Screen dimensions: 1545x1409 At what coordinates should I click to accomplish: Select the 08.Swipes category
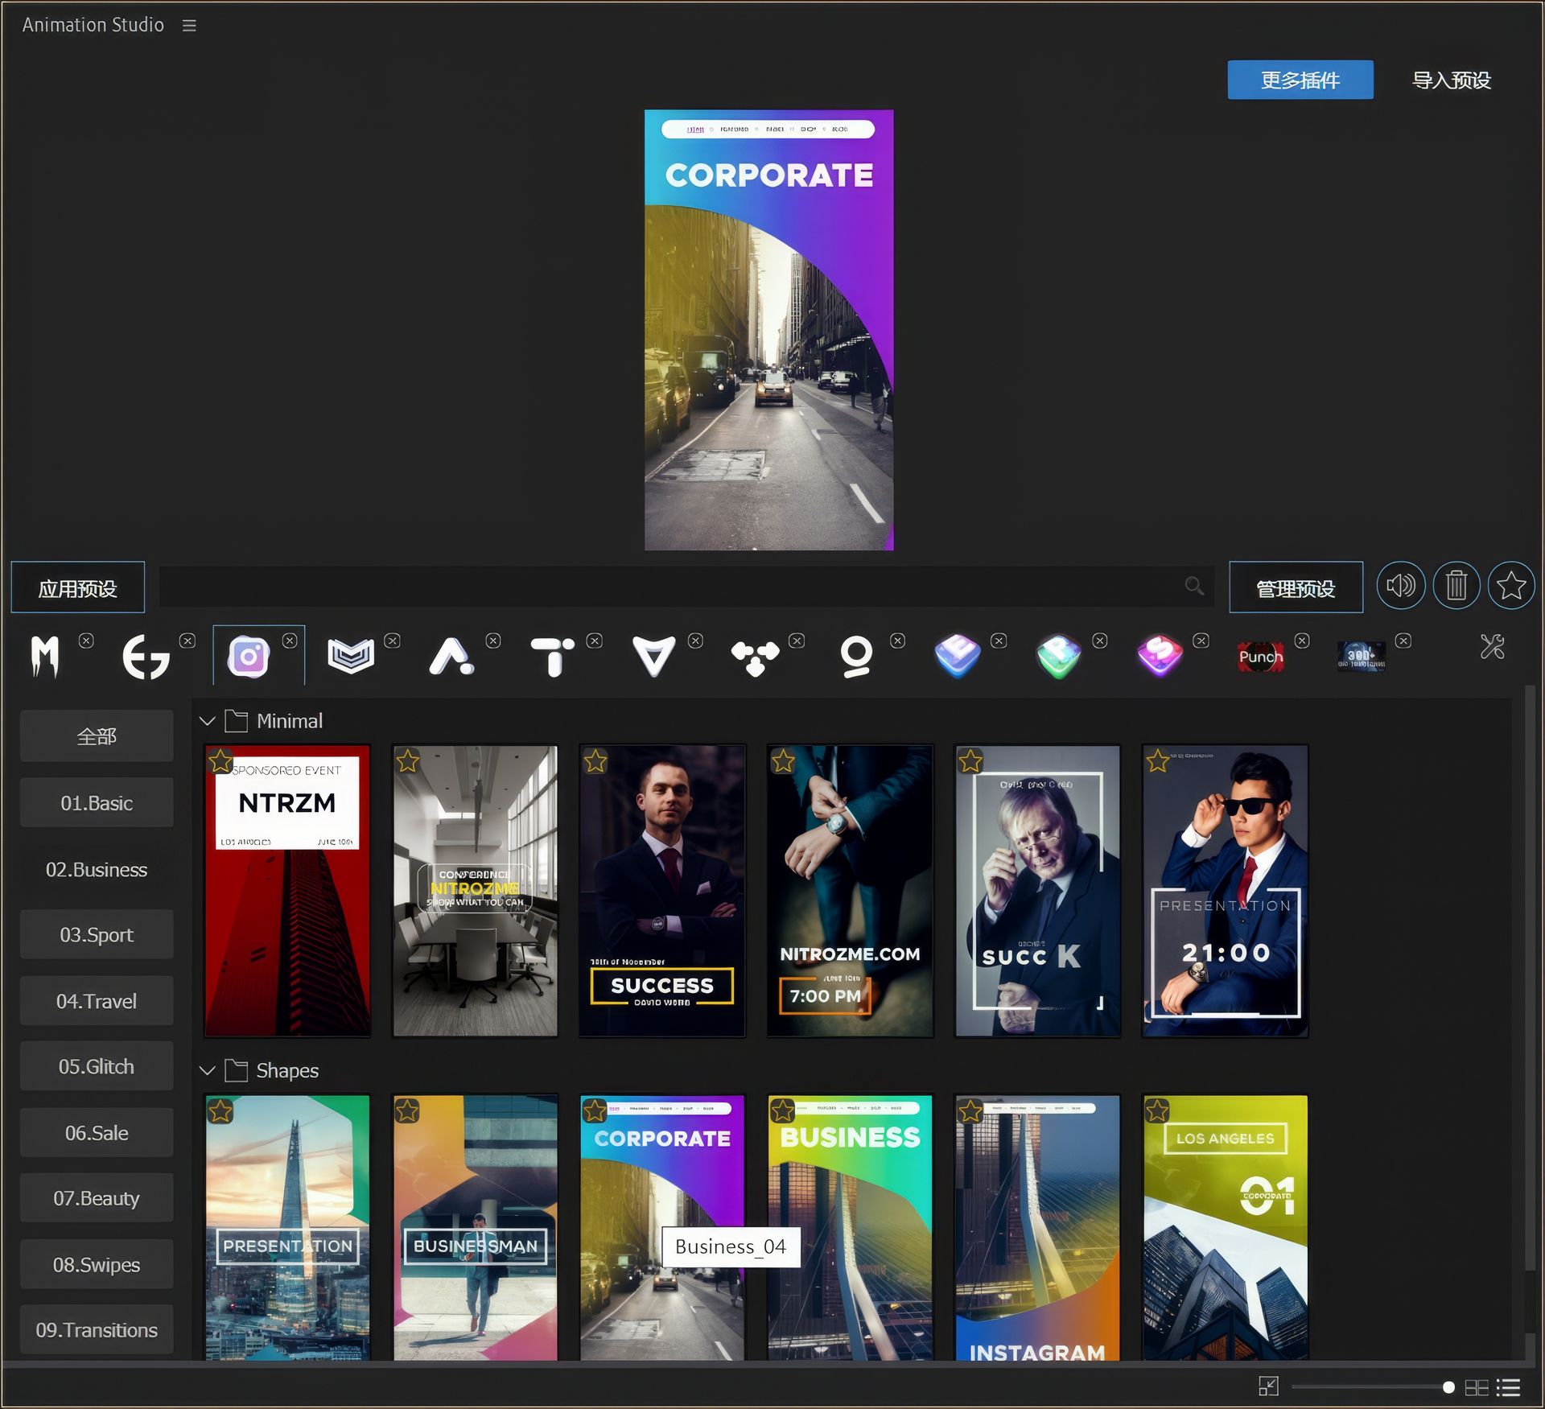point(97,1264)
